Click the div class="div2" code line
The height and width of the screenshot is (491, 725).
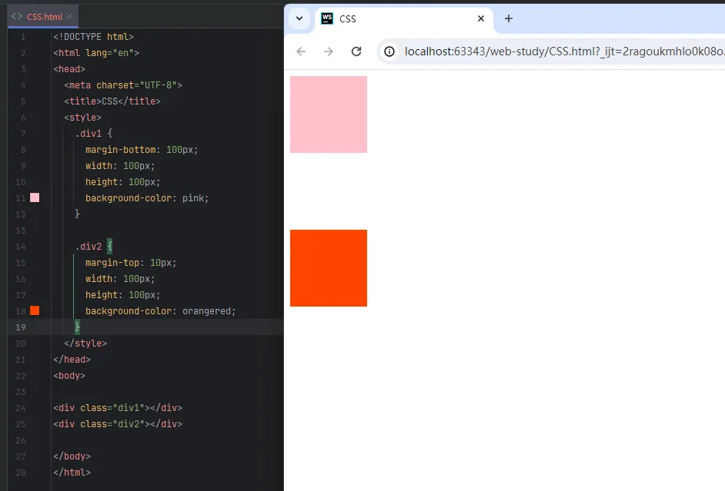(118, 424)
